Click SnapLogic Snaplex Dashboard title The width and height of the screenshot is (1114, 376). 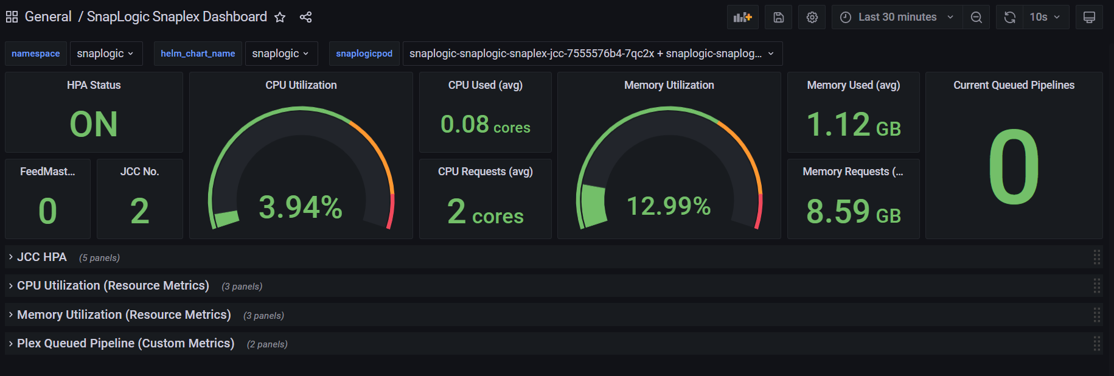(x=177, y=17)
